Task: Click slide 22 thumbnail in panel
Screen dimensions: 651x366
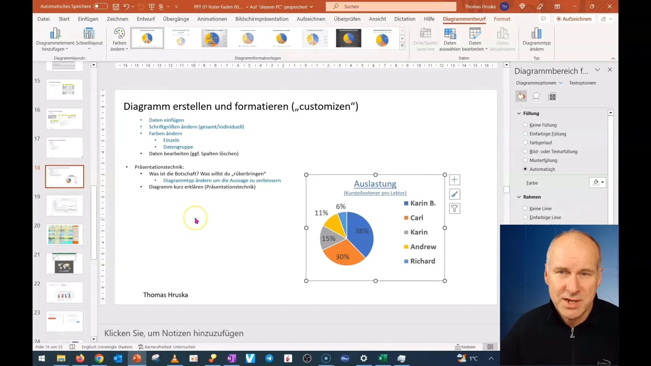Action: pos(64,293)
